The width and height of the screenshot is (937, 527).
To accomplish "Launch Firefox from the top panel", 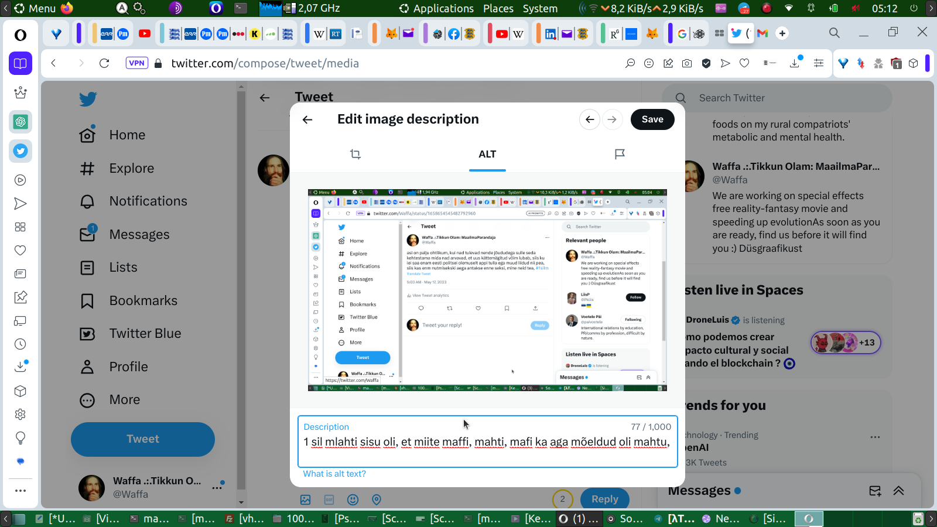I will click(67, 8).
